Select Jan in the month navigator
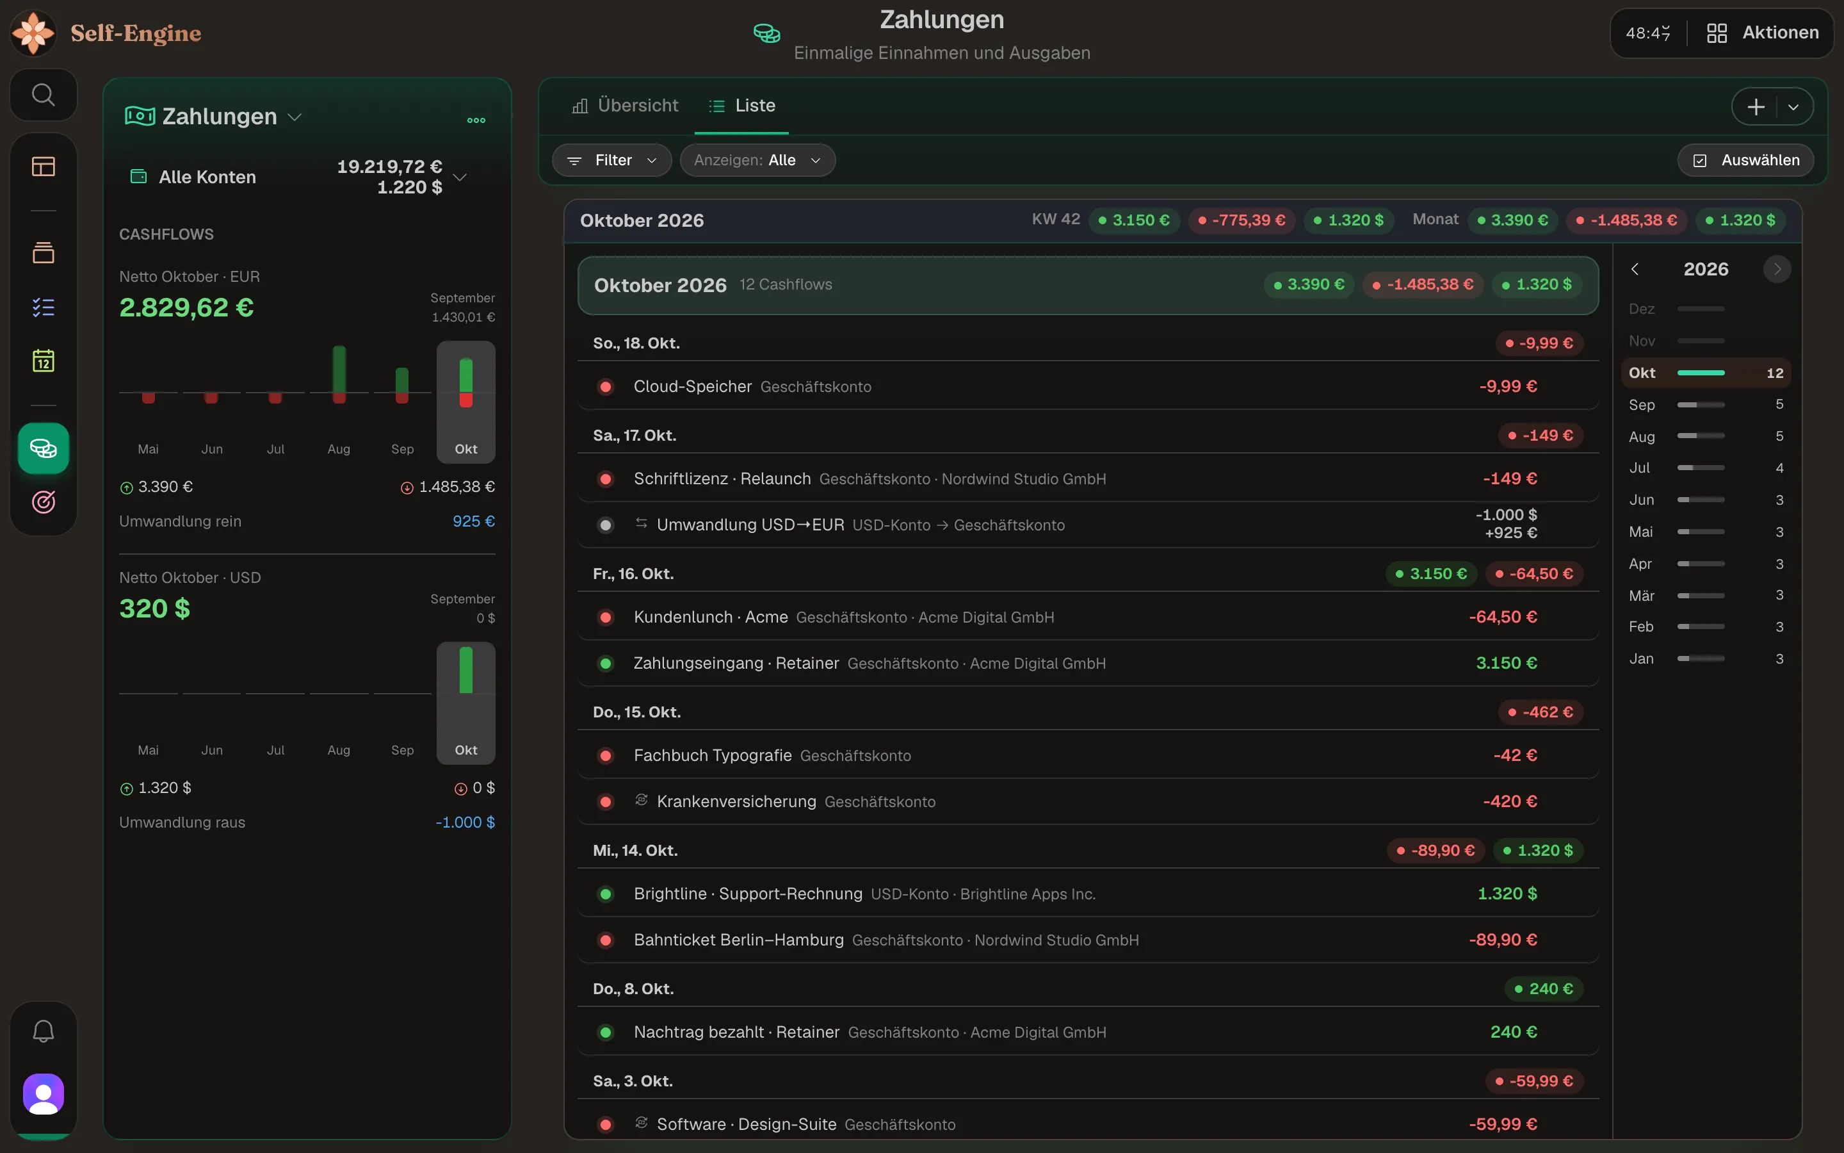Image resolution: width=1844 pixels, height=1153 pixels. point(1705,659)
